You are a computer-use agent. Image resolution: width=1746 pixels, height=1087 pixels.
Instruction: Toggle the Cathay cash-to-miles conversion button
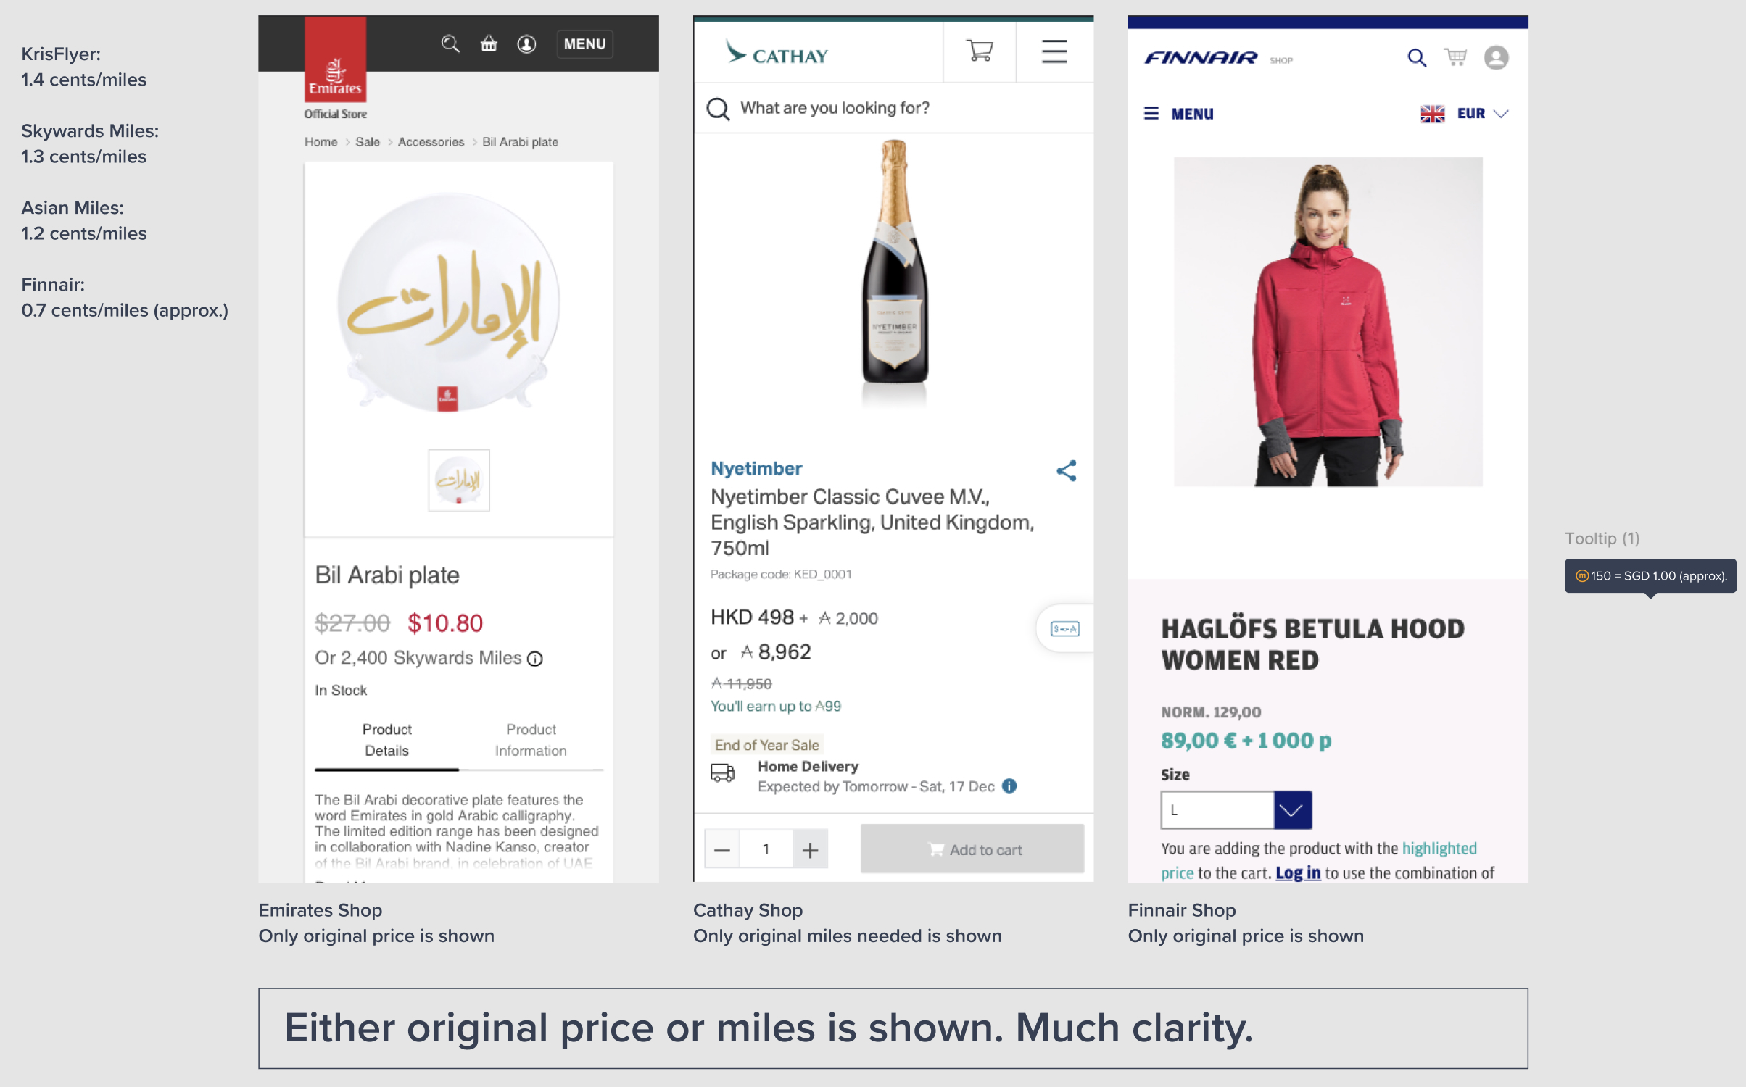[x=1064, y=628]
